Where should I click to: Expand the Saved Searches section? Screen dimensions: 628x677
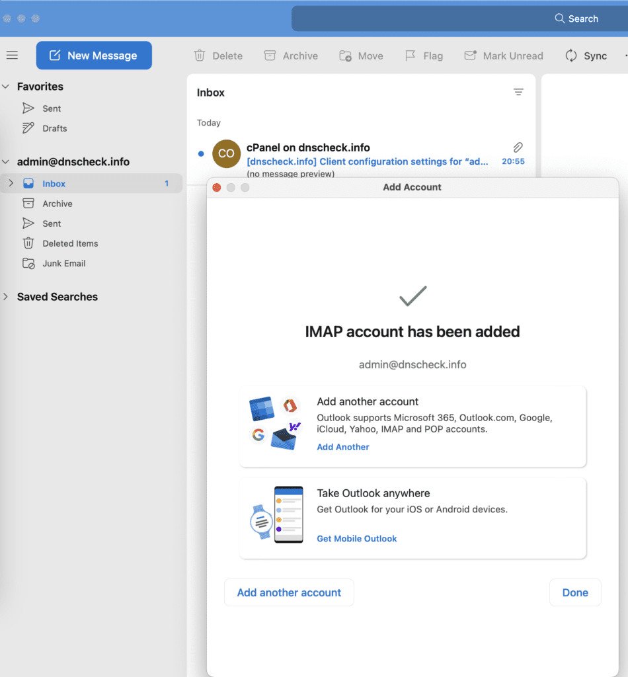[5, 297]
